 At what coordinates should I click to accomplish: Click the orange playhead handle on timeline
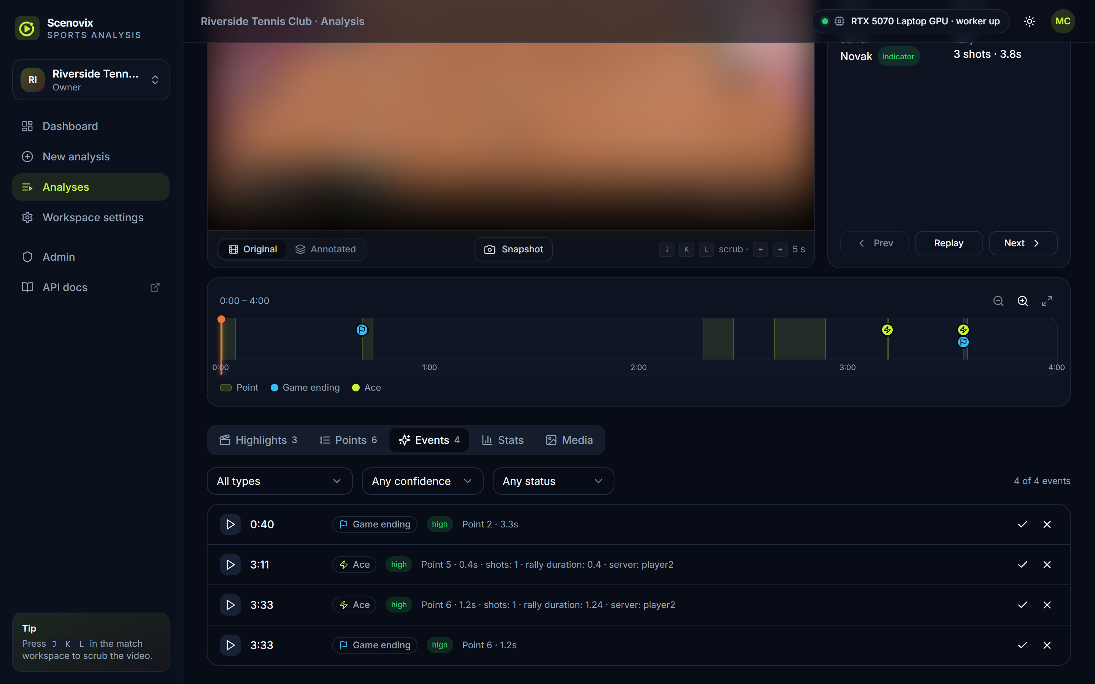[x=221, y=319]
